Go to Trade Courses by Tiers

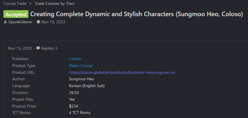click(x=55, y=4)
